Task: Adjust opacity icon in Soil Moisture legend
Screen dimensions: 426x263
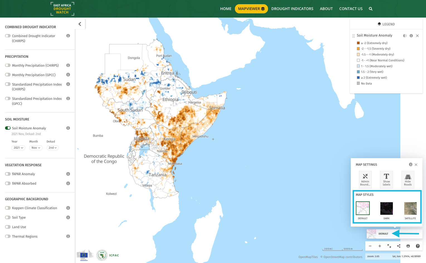Action: (405, 36)
